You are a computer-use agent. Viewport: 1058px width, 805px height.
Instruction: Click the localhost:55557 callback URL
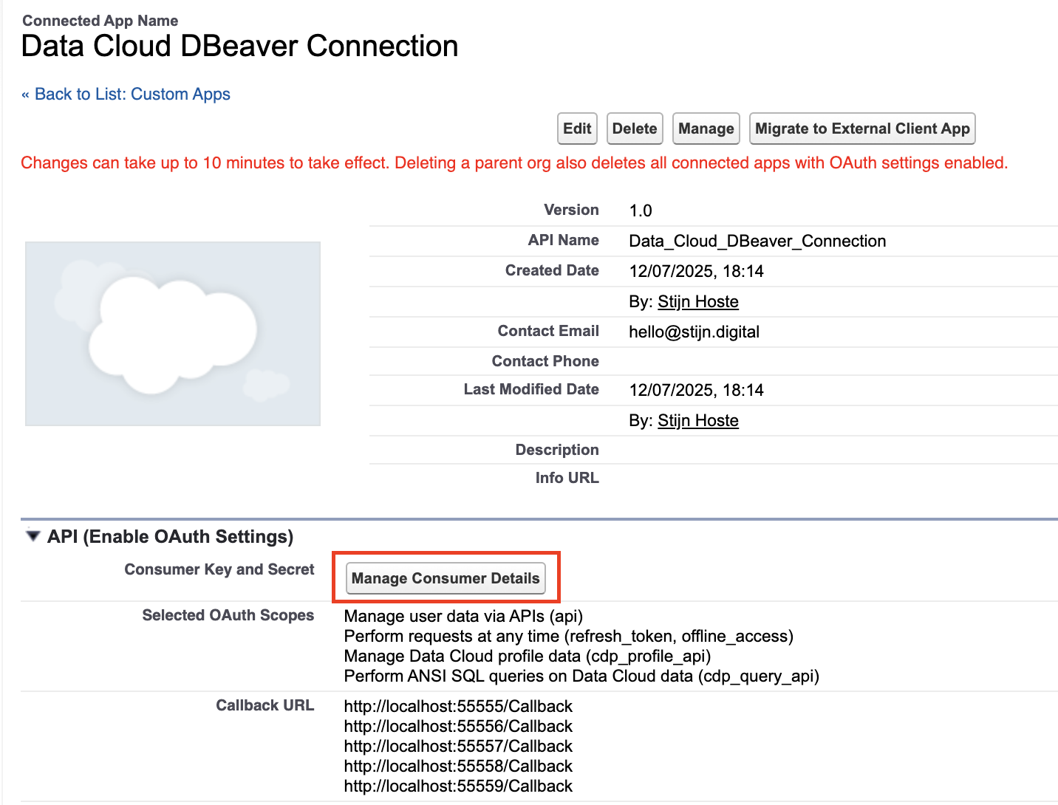pyautogui.click(x=458, y=746)
